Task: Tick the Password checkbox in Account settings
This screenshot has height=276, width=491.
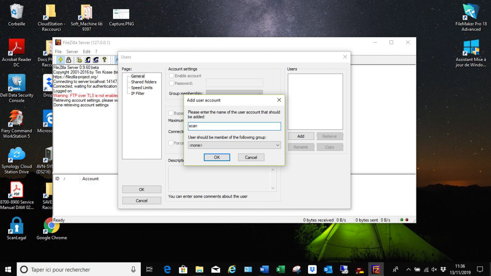Action: pyautogui.click(x=172, y=83)
